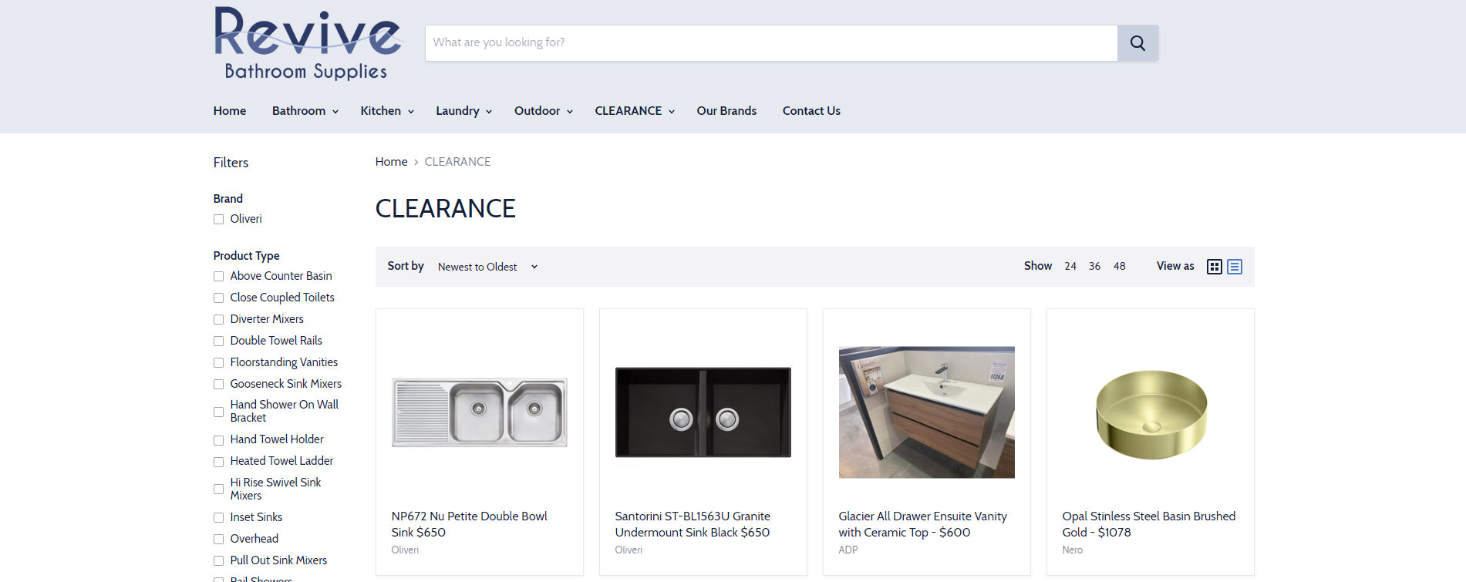Expand the Bathroom navigation menu
Screen dimensions: 1466x582
[305, 111]
